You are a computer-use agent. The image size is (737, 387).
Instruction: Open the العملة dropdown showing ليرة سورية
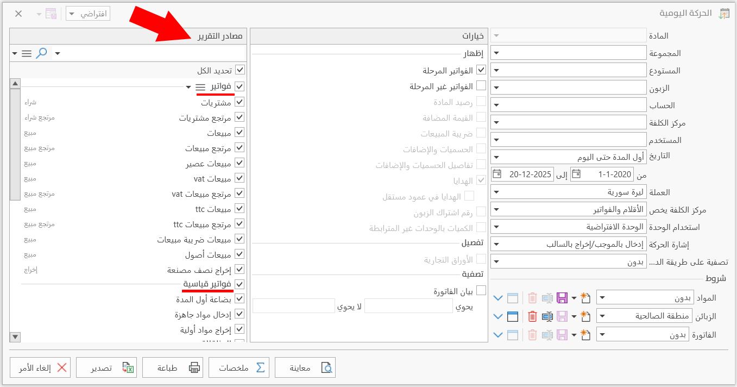point(496,191)
